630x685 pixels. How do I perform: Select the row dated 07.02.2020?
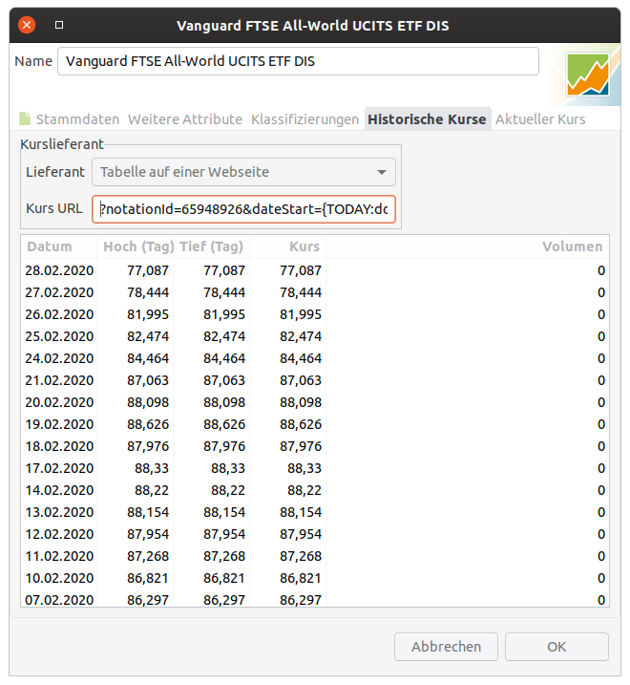(315, 599)
